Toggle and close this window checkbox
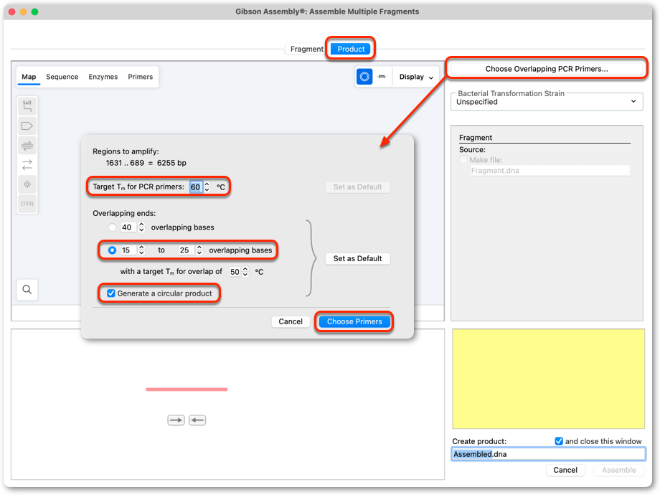The height and width of the screenshot is (495, 660). click(x=559, y=441)
